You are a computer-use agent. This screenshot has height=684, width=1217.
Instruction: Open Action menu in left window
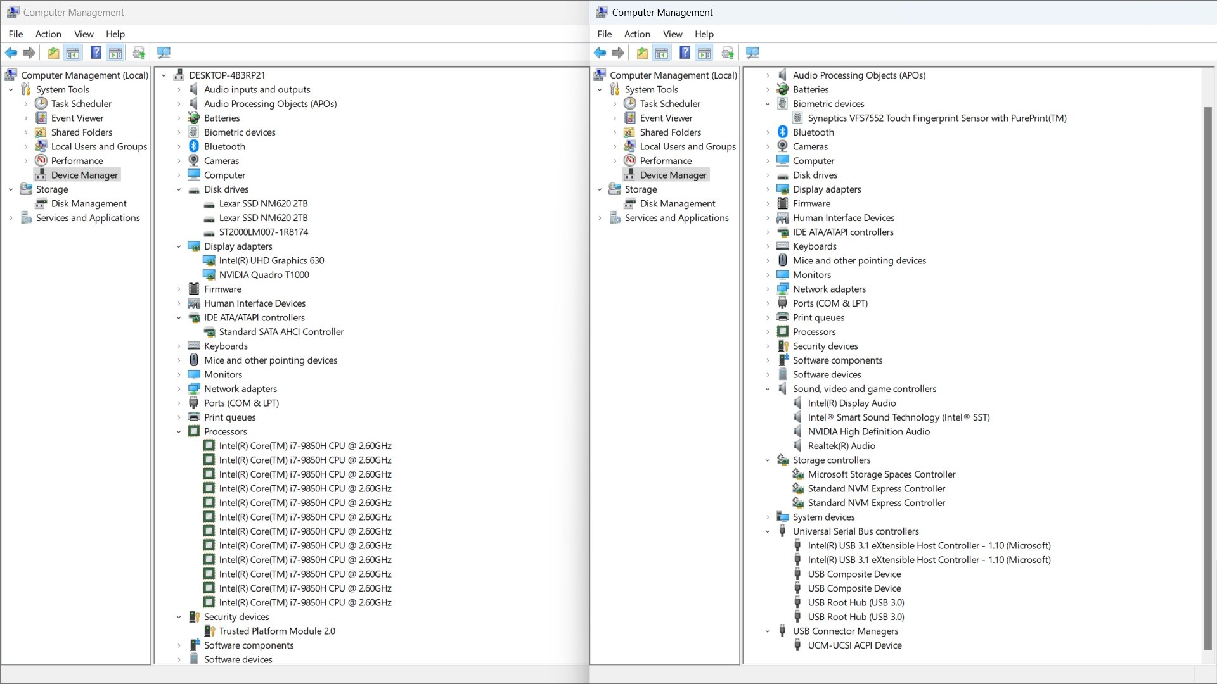click(48, 34)
